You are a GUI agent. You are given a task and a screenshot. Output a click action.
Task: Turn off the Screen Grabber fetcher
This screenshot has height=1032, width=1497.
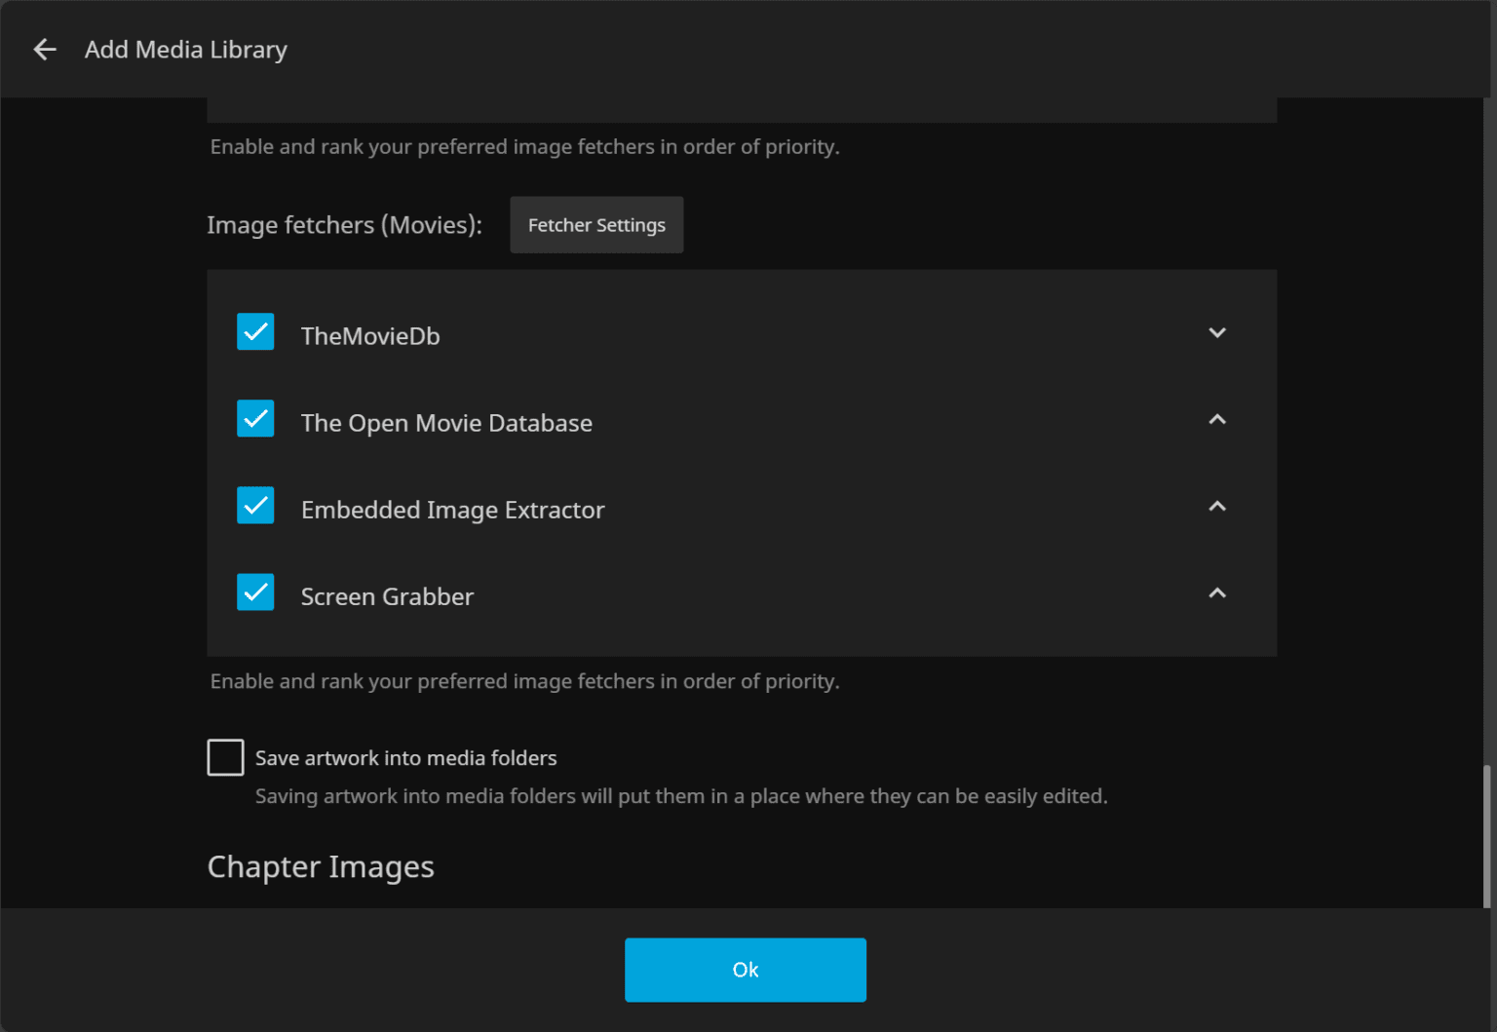point(255,592)
